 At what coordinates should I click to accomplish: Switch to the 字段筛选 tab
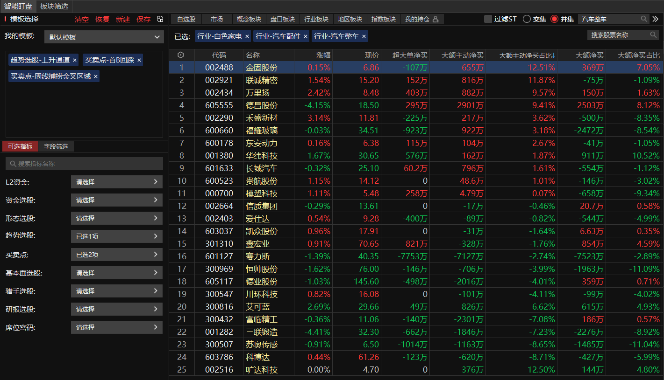tap(56, 146)
